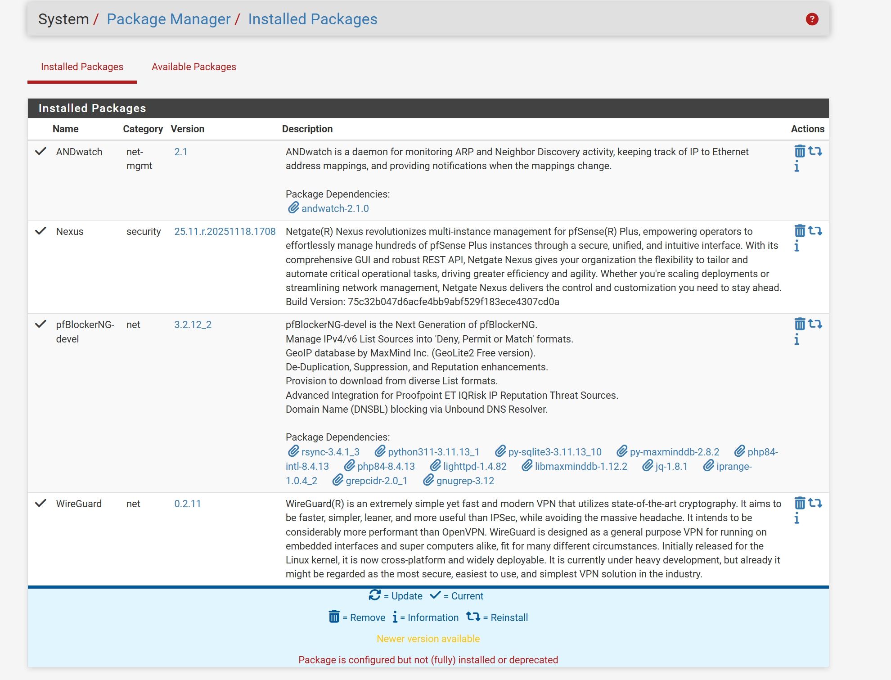The width and height of the screenshot is (891, 680).
Task: Open the lighttpd-1.4.82 dependency link
Action: (474, 467)
